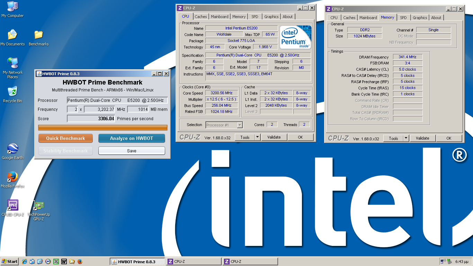Open SPD tab in the CPU-Z CPU window
Screen dimensions: 473x266
[255, 17]
